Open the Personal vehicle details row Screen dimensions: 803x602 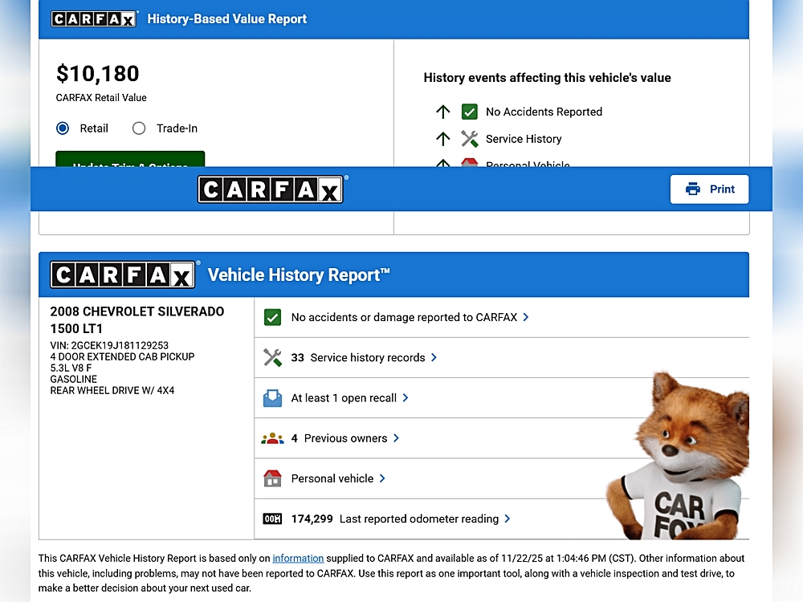click(x=382, y=478)
